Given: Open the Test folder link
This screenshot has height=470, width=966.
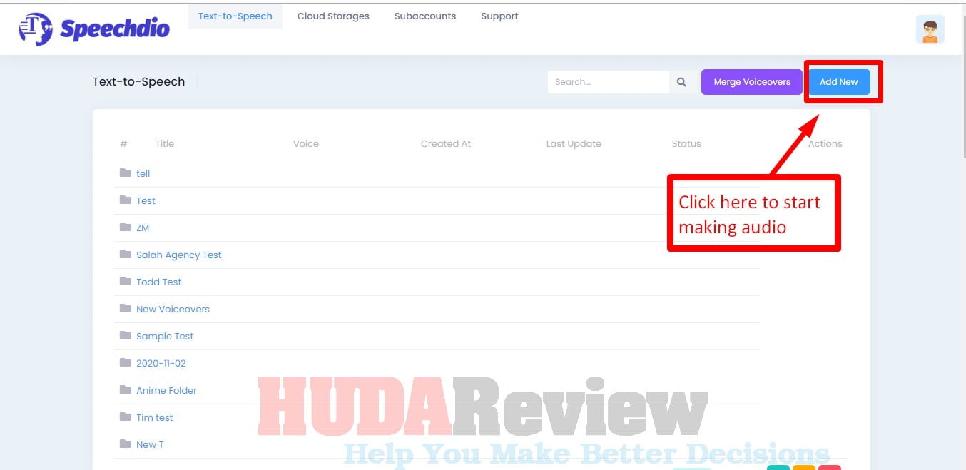Looking at the screenshot, I should coord(146,200).
